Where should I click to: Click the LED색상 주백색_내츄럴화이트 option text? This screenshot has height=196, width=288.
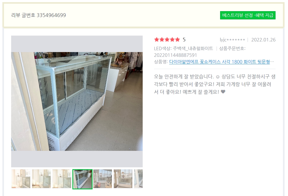[184, 49]
